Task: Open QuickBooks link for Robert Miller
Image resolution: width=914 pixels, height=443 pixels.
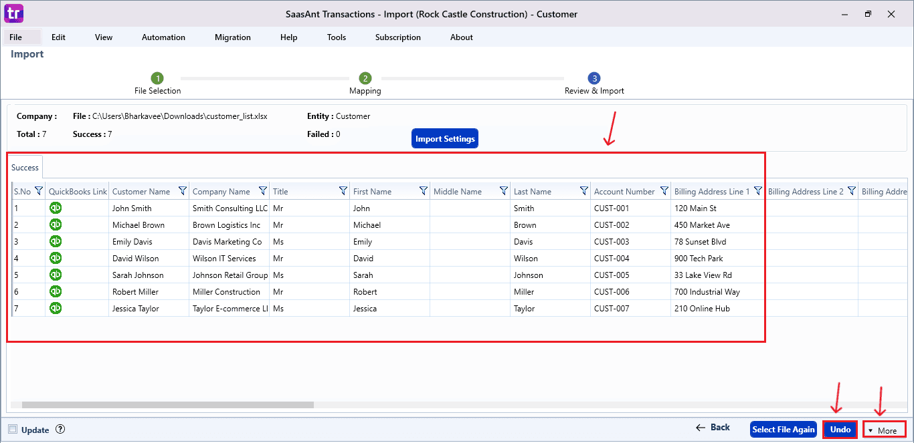Action: point(56,291)
